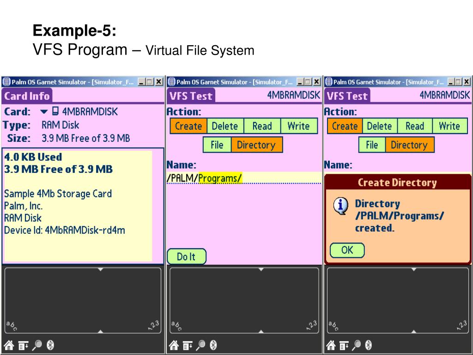
Task: Click right window 4MBRAMDISK volume label
Action: [x=445, y=95]
